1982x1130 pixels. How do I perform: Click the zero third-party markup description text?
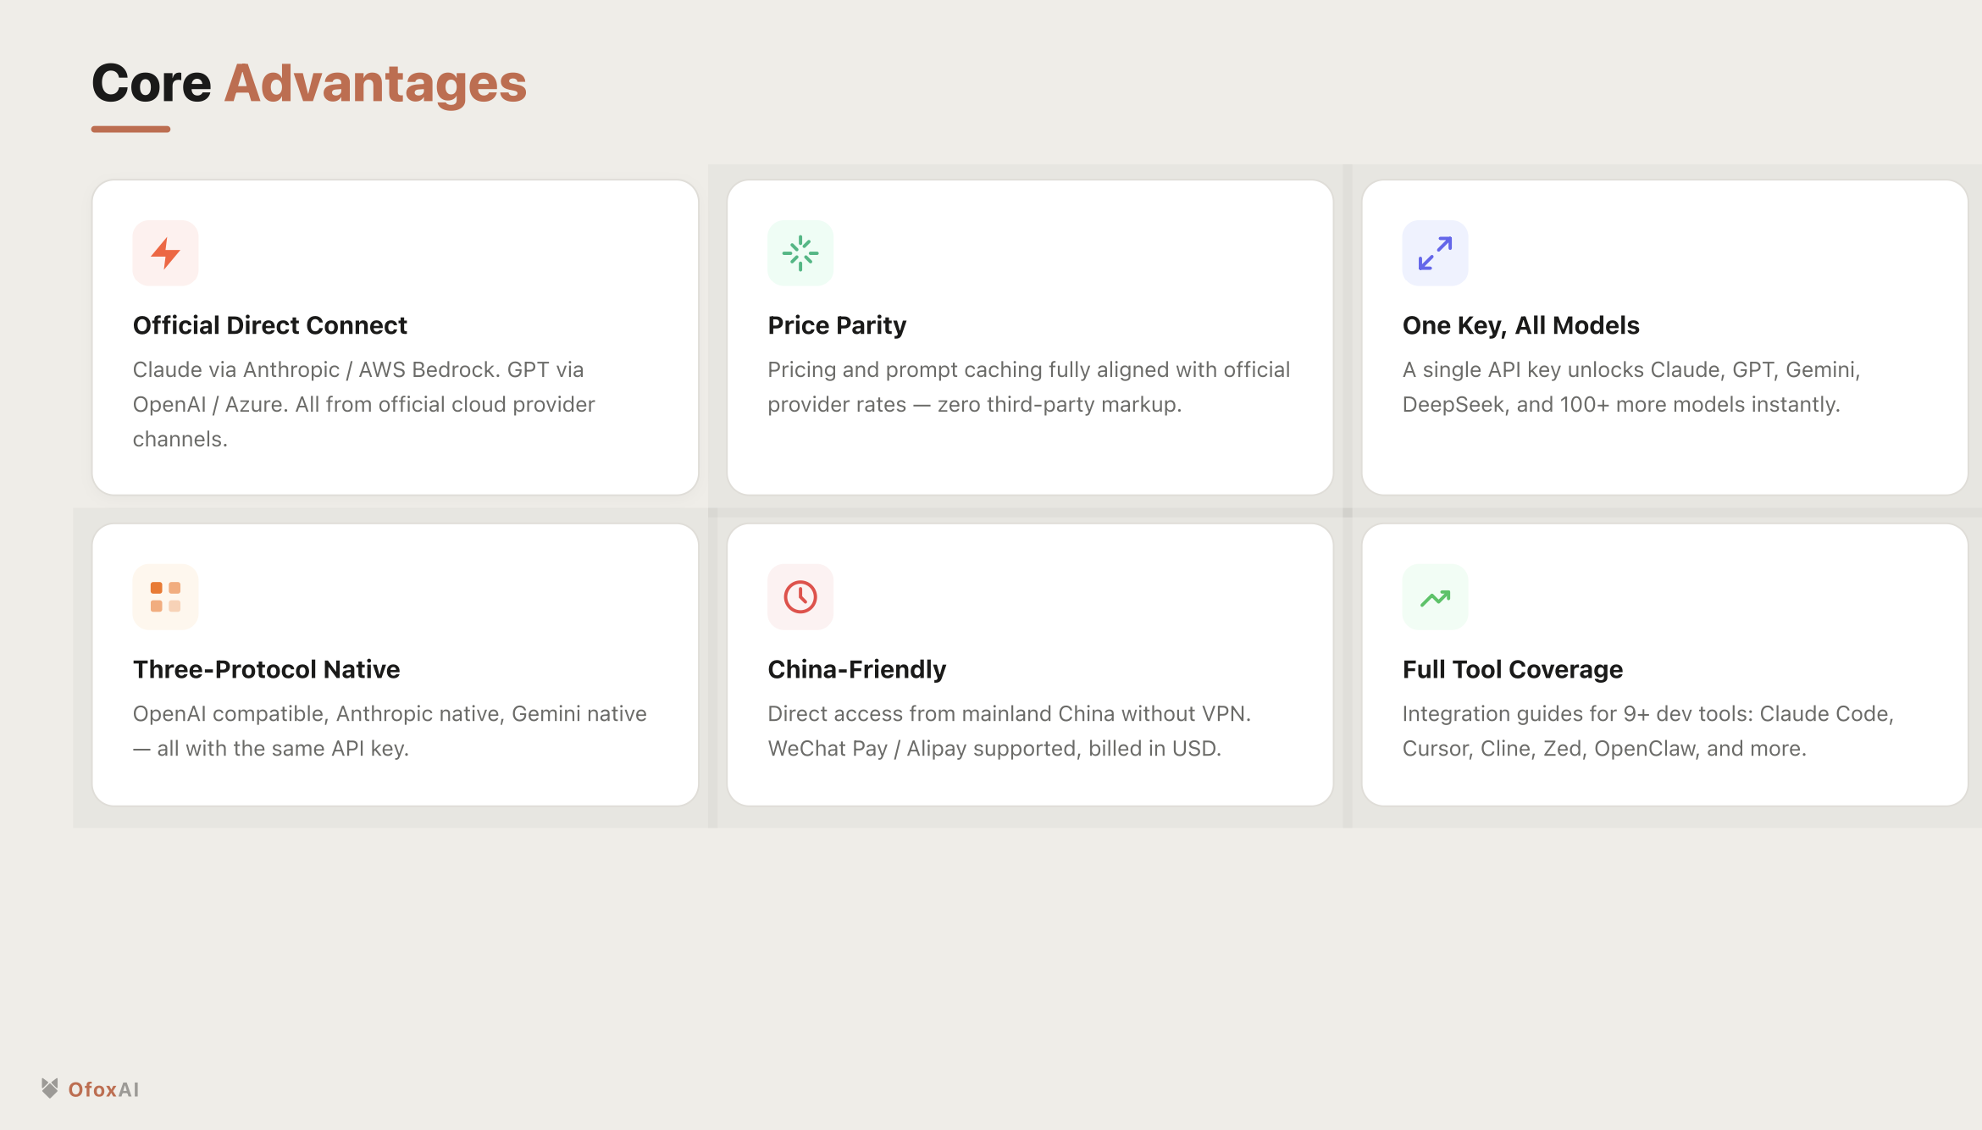tap(1028, 387)
